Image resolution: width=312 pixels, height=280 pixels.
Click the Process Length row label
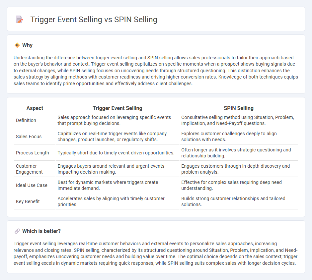(x=33, y=153)
